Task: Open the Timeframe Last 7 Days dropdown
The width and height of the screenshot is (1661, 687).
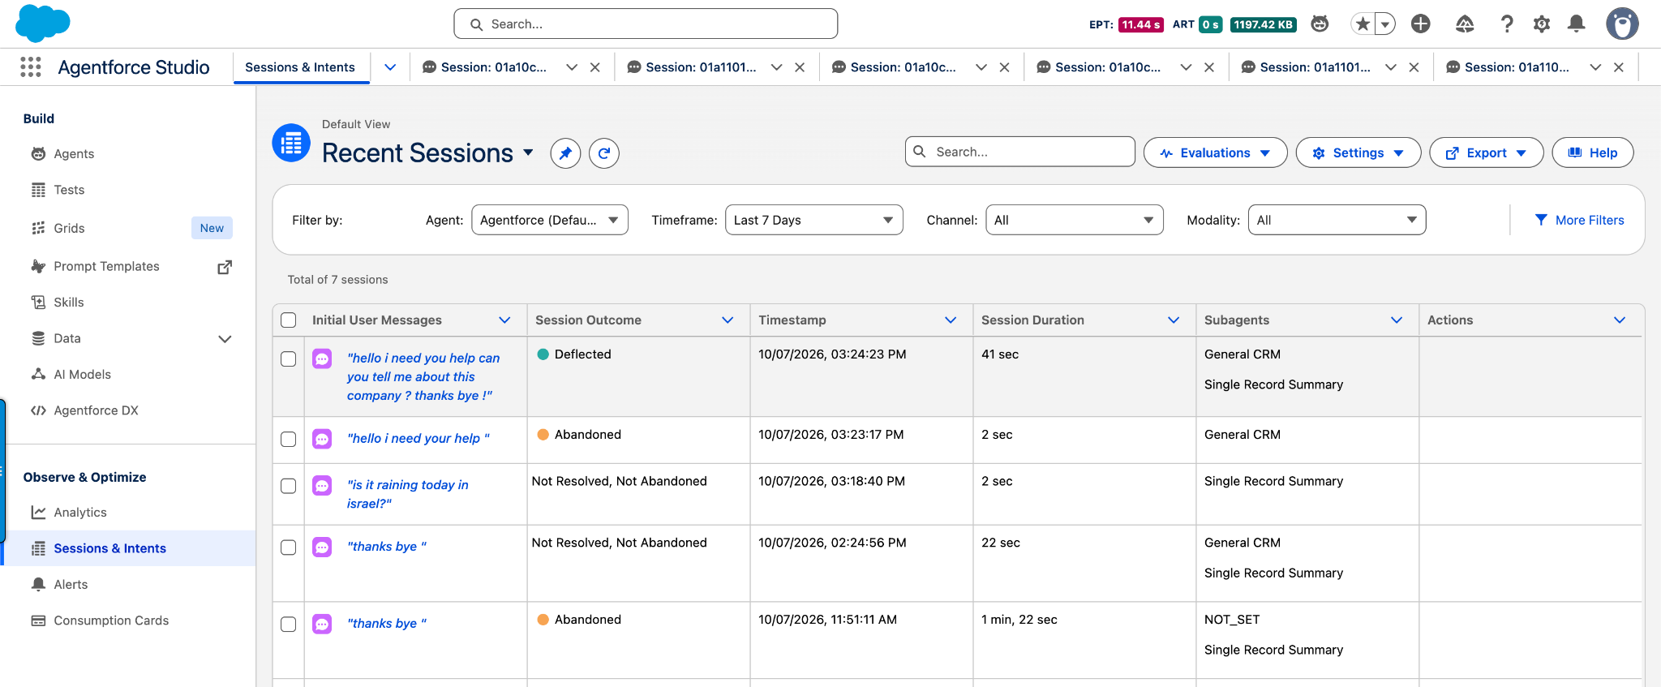Action: click(x=813, y=220)
